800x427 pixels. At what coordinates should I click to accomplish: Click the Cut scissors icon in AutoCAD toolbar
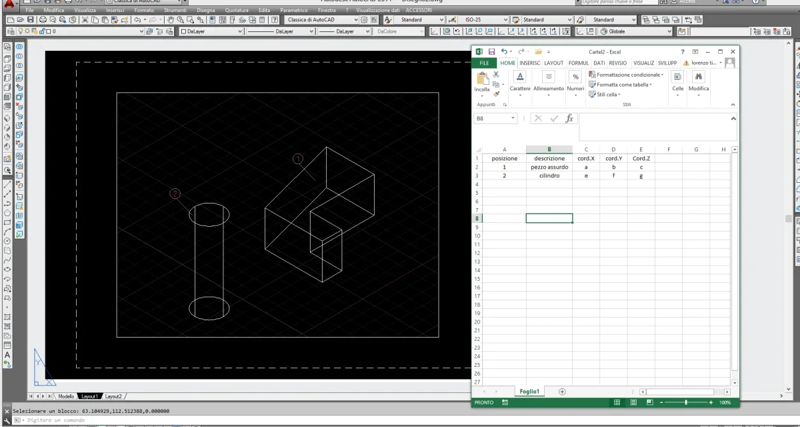click(x=85, y=19)
